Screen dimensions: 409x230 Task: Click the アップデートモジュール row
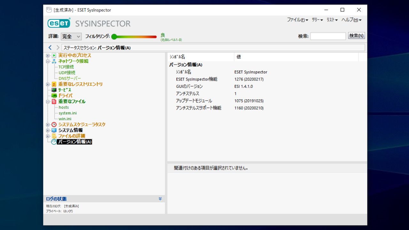pos(267,101)
